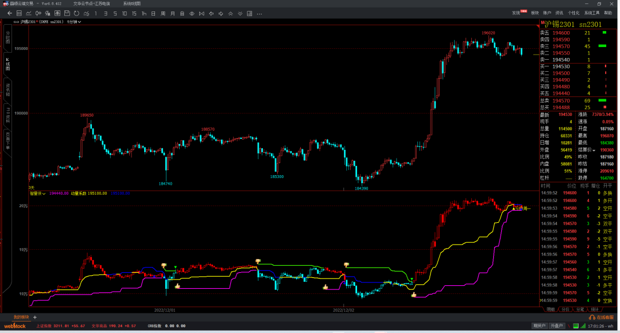Select the 15-minute period button

pos(134,13)
